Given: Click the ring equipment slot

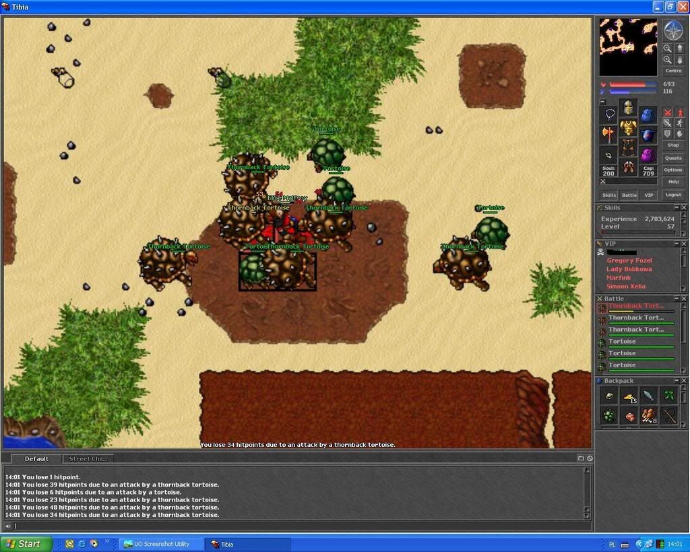Looking at the screenshot, I should tap(609, 155).
